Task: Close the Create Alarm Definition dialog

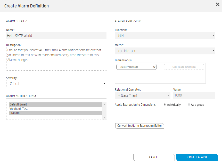Action: click(x=217, y=4)
